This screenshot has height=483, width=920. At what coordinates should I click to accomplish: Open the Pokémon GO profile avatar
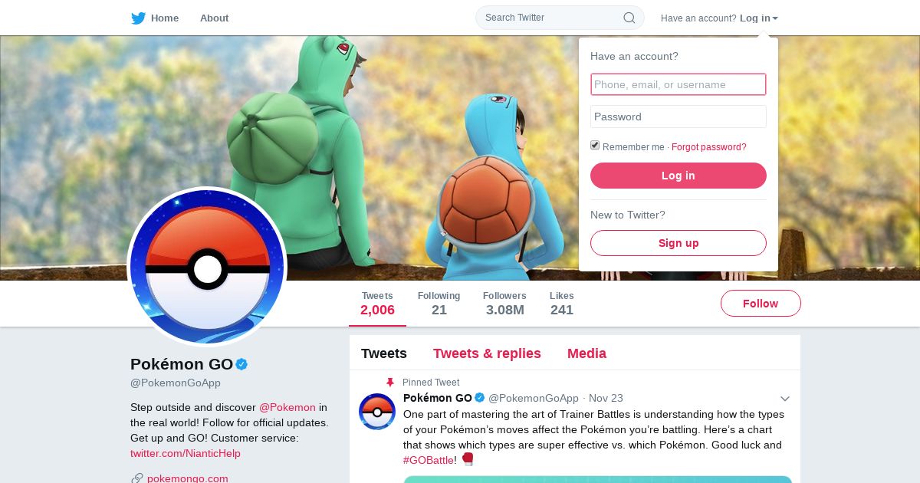coord(207,267)
